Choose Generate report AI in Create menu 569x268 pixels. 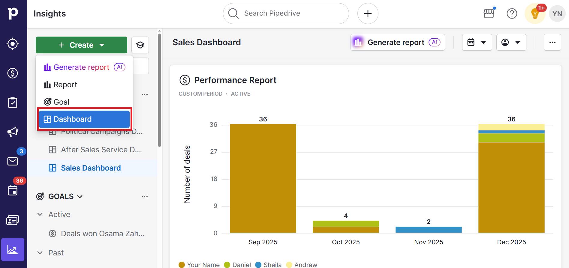point(84,67)
